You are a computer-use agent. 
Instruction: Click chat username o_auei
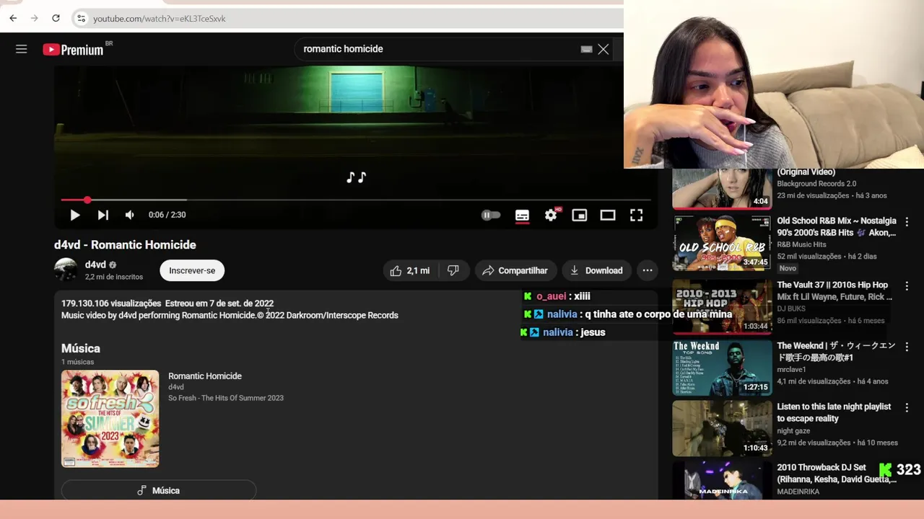[551, 296]
